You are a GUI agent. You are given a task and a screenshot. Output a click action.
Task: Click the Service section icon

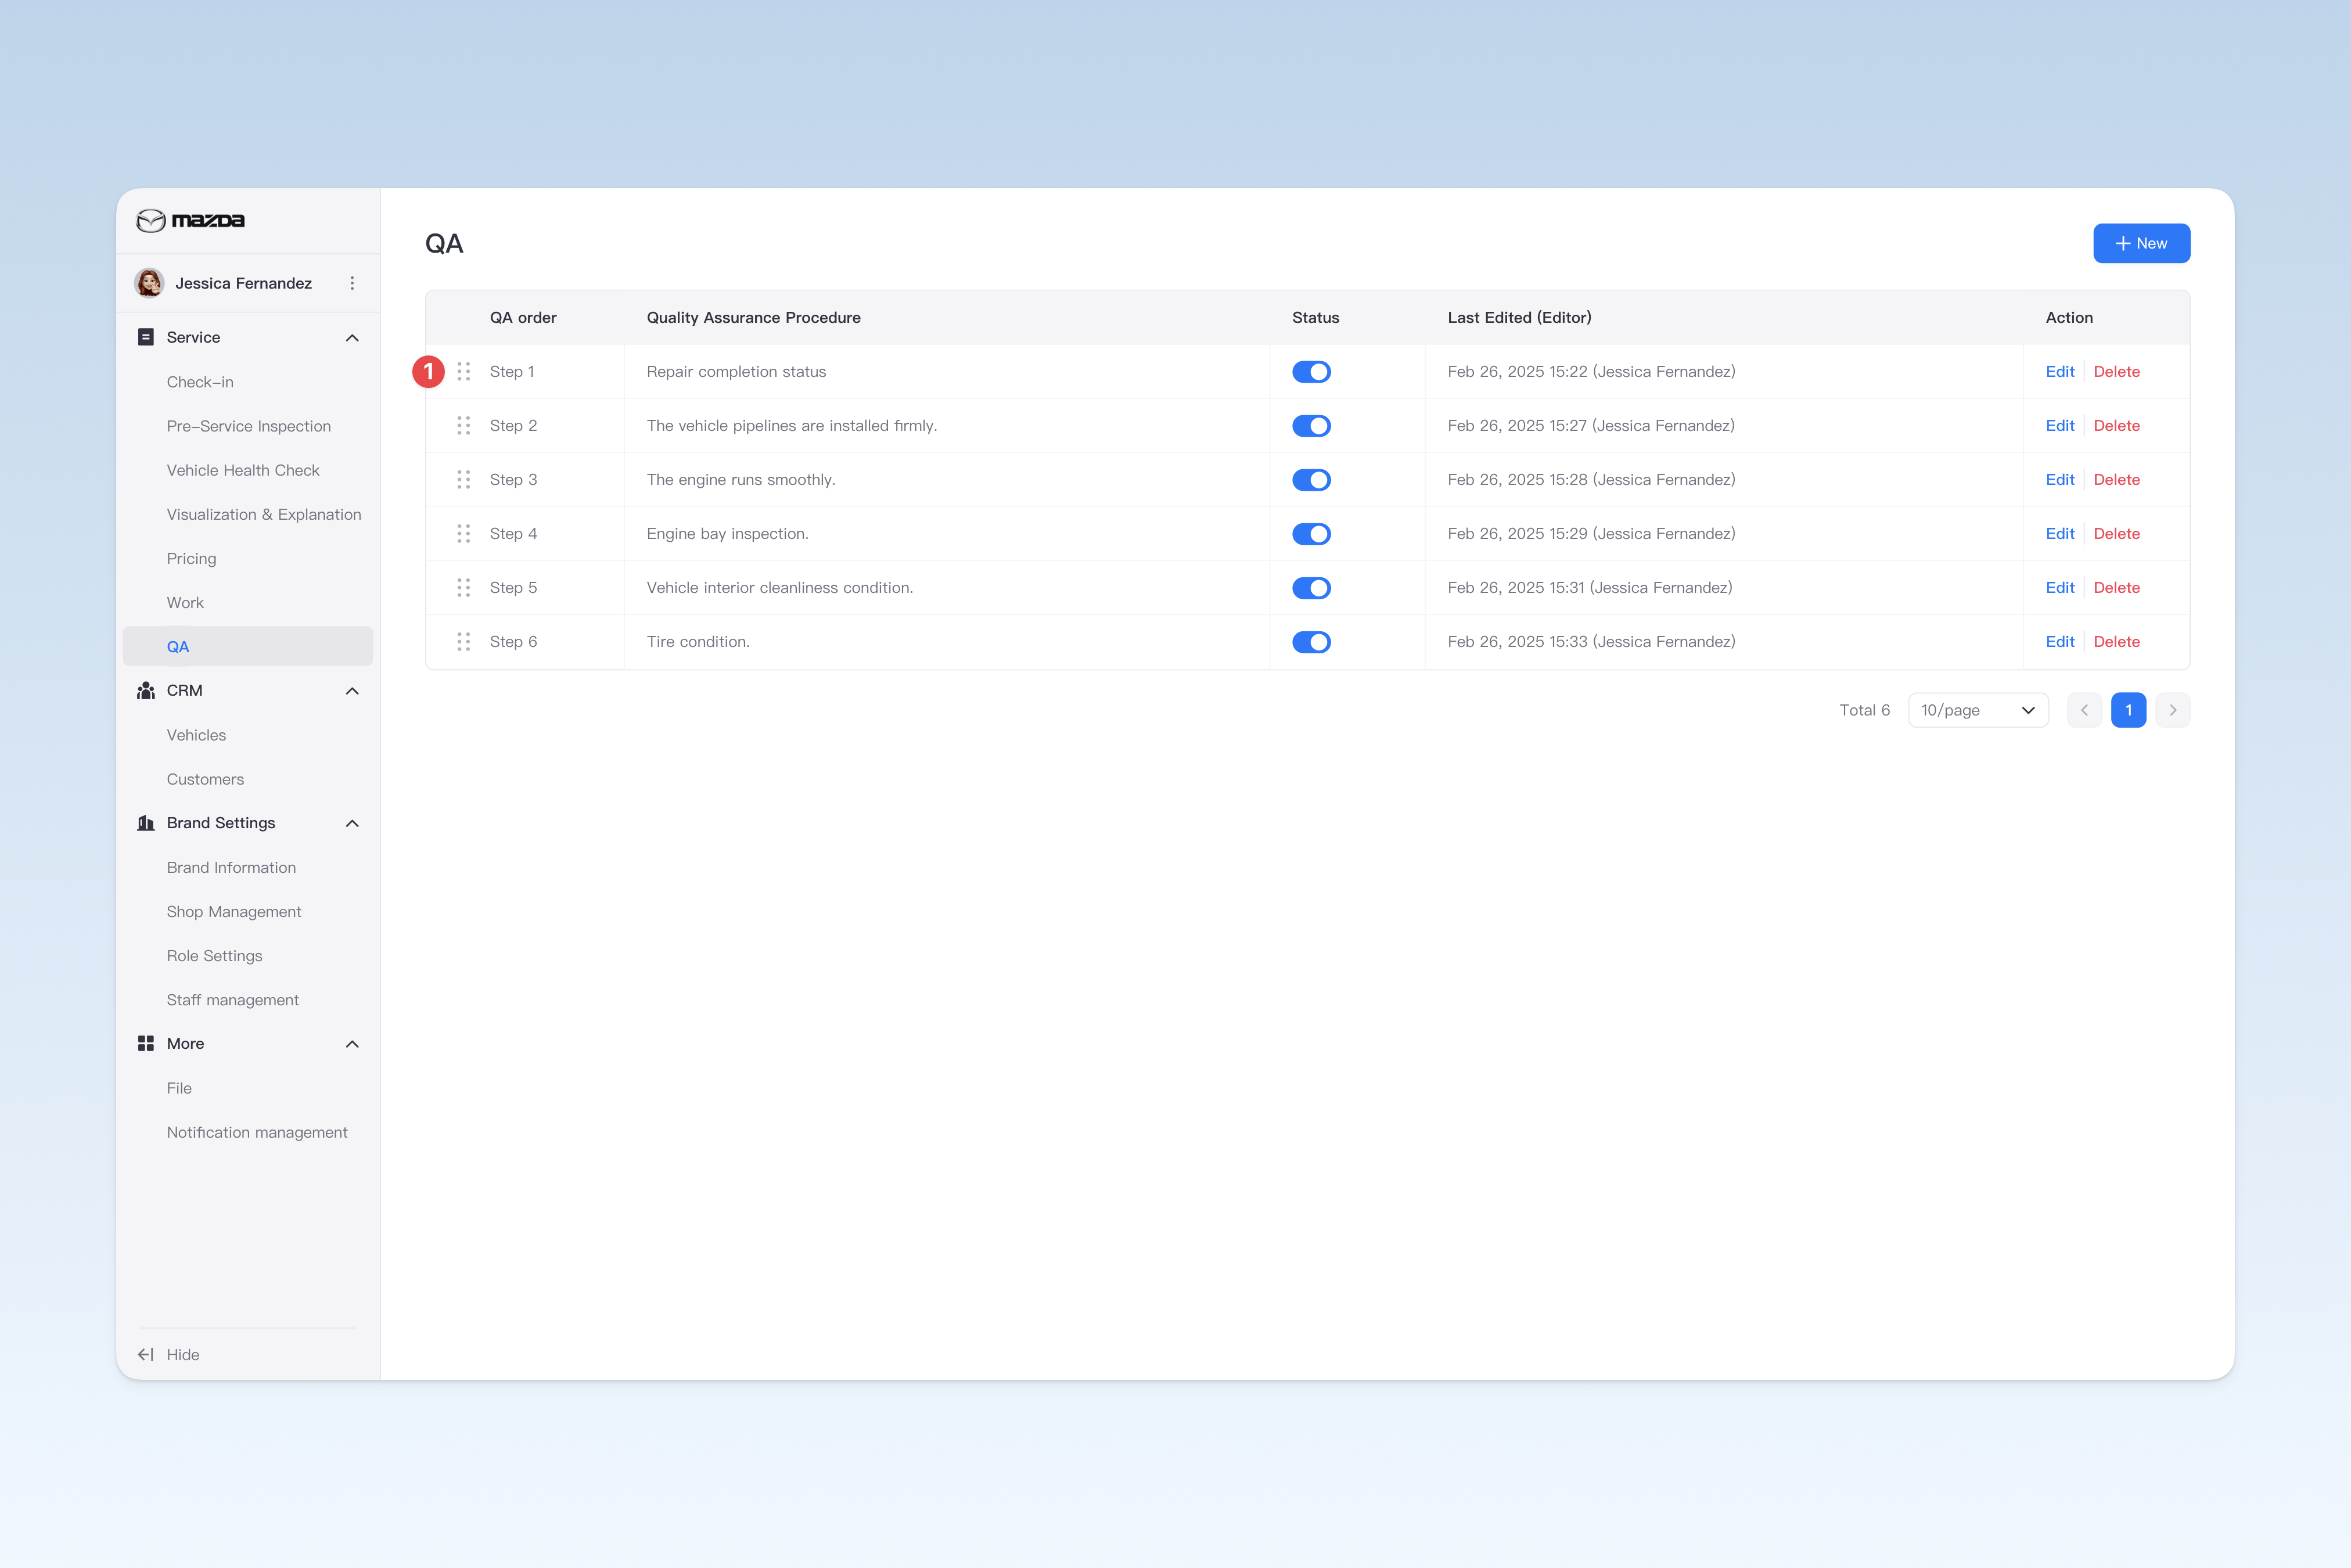click(146, 337)
